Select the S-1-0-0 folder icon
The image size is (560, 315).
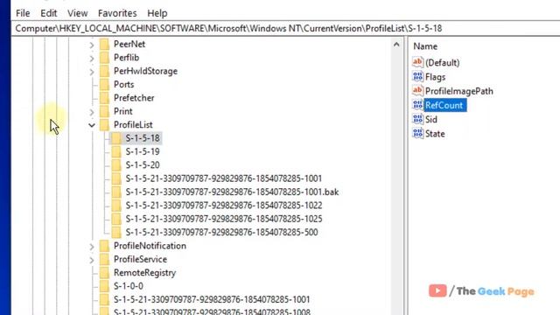(x=105, y=286)
